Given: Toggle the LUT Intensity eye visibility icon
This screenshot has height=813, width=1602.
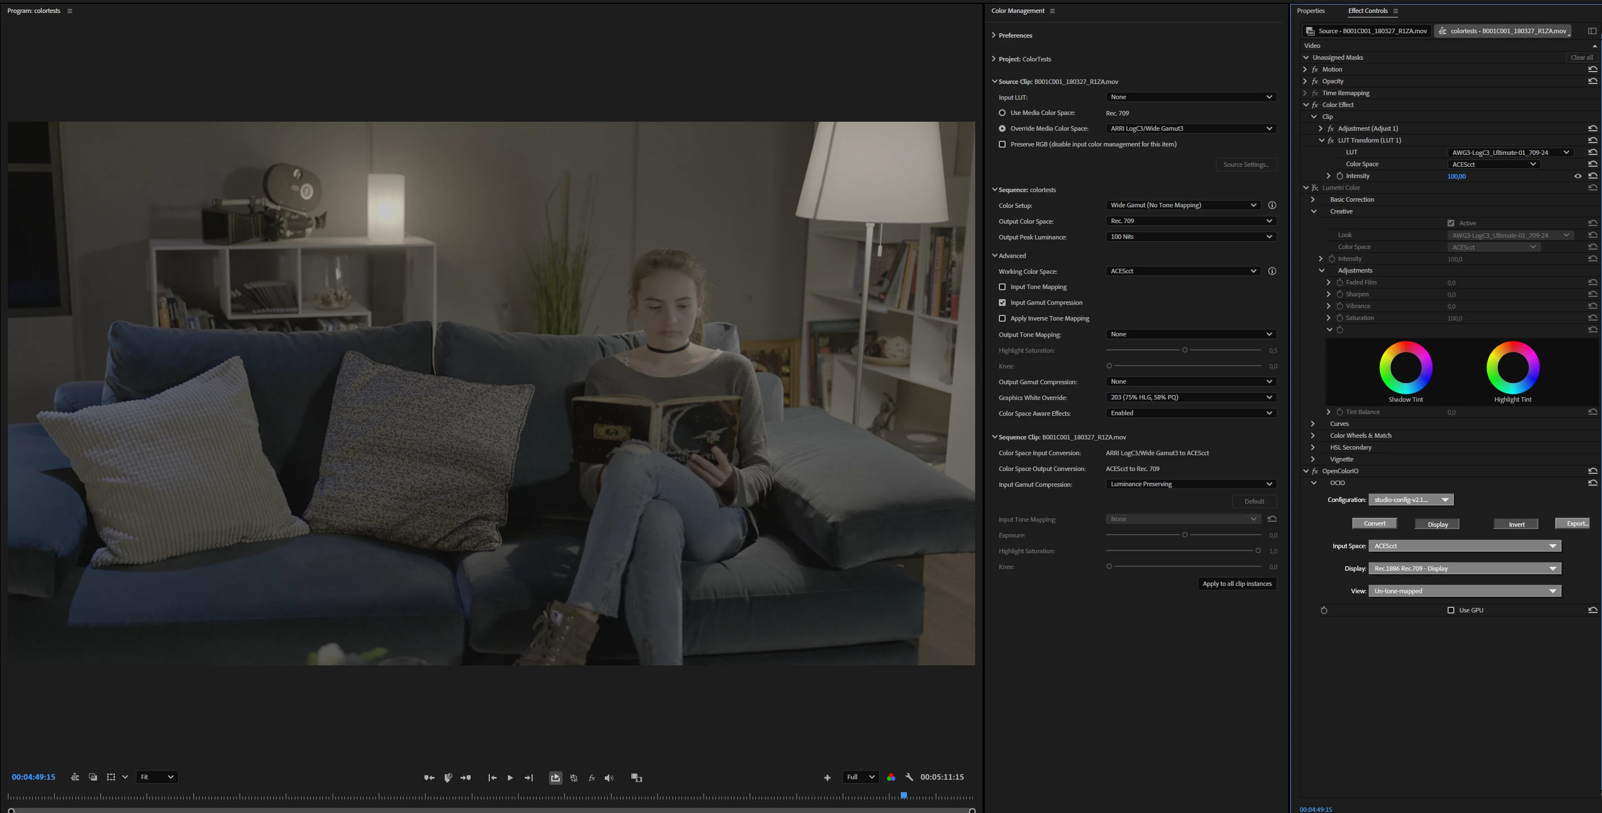Looking at the screenshot, I should pyautogui.click(x=1578, y=176).
